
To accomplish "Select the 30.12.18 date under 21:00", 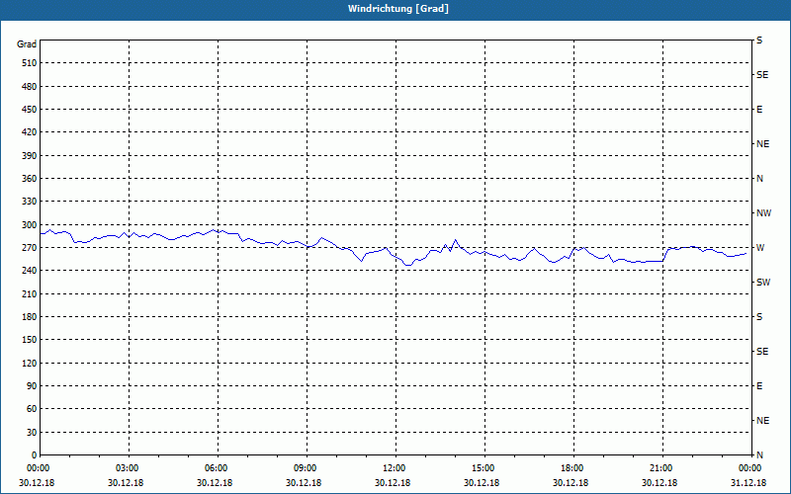I will [659, 482].
